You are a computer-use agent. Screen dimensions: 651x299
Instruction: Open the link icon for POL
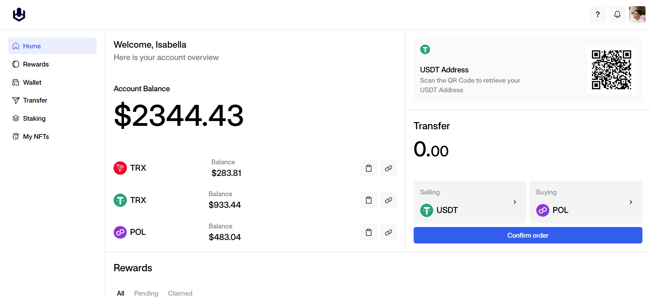point(388,232)
